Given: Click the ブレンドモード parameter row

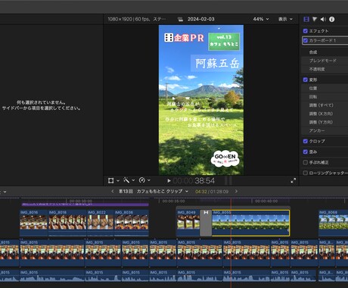Looking at the screenshot, I should click(x=325, y=61).
